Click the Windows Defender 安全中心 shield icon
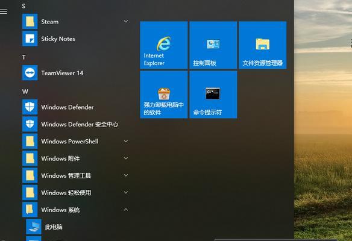352x241 pixels. [30, 124]
